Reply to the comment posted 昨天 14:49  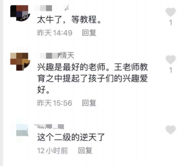click(x=89, y=33)
